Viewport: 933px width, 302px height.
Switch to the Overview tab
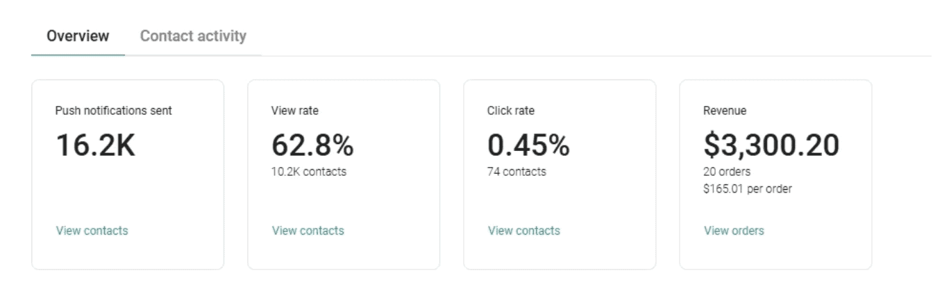point(78,36)
